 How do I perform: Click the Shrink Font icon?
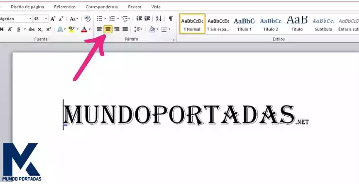61,19
